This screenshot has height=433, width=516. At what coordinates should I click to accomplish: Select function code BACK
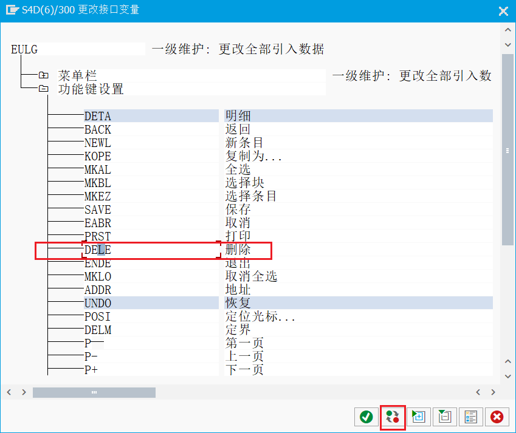(x=98, y=129)
